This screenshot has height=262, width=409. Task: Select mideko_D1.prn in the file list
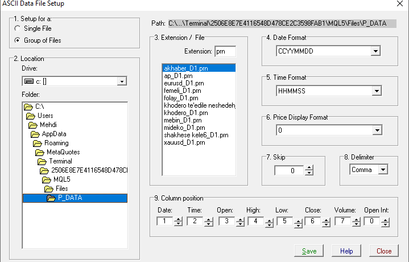click(199, 128)
